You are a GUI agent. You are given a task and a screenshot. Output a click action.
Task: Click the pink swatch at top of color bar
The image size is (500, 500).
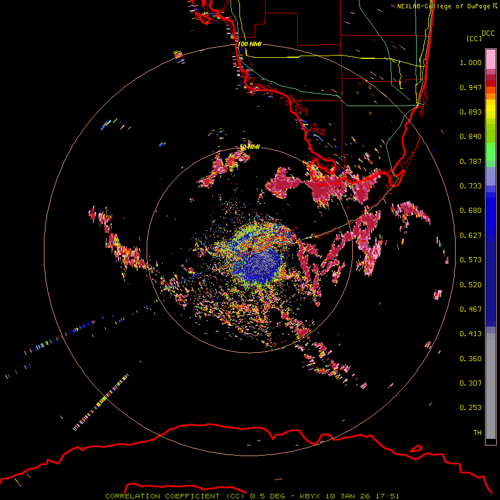[491, 59]
